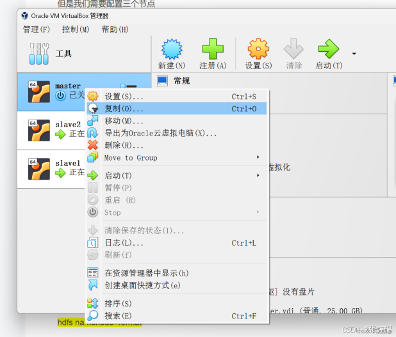Choose 日志(L)... Ctrl+L menu entry
This screenshot has width=396, height=337.
(x=176, y=242)
